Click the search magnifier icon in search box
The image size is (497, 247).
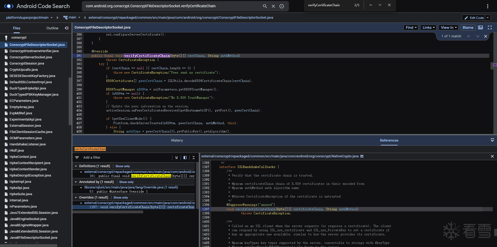point(265,6)
